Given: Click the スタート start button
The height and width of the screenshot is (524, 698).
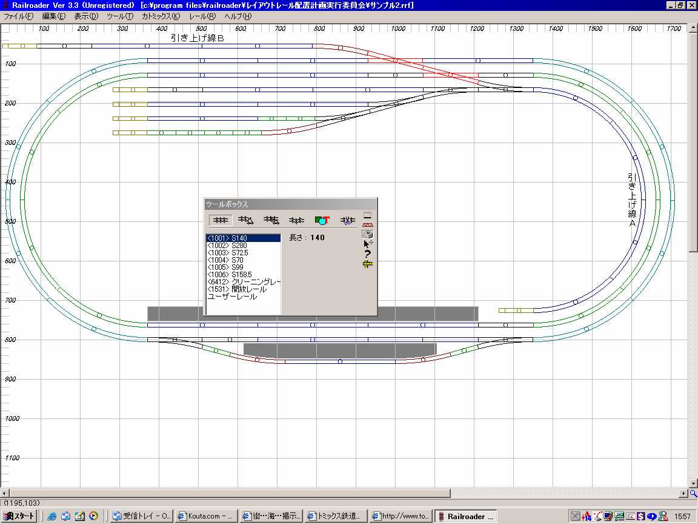Looking at the screenshot, I should (x=19, y=516).
